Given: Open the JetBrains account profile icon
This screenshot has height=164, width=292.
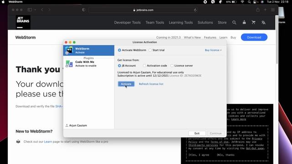Looking at the screenshot, I should point(244,22).
